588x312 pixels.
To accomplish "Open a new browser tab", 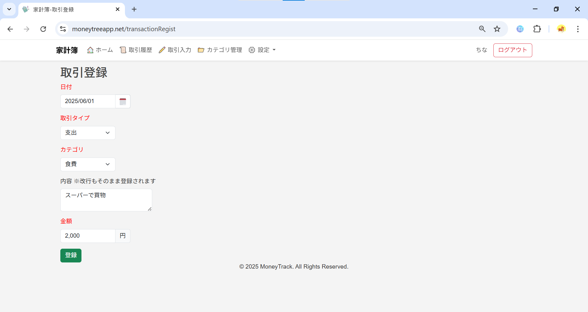I will [x=134, y=9].
